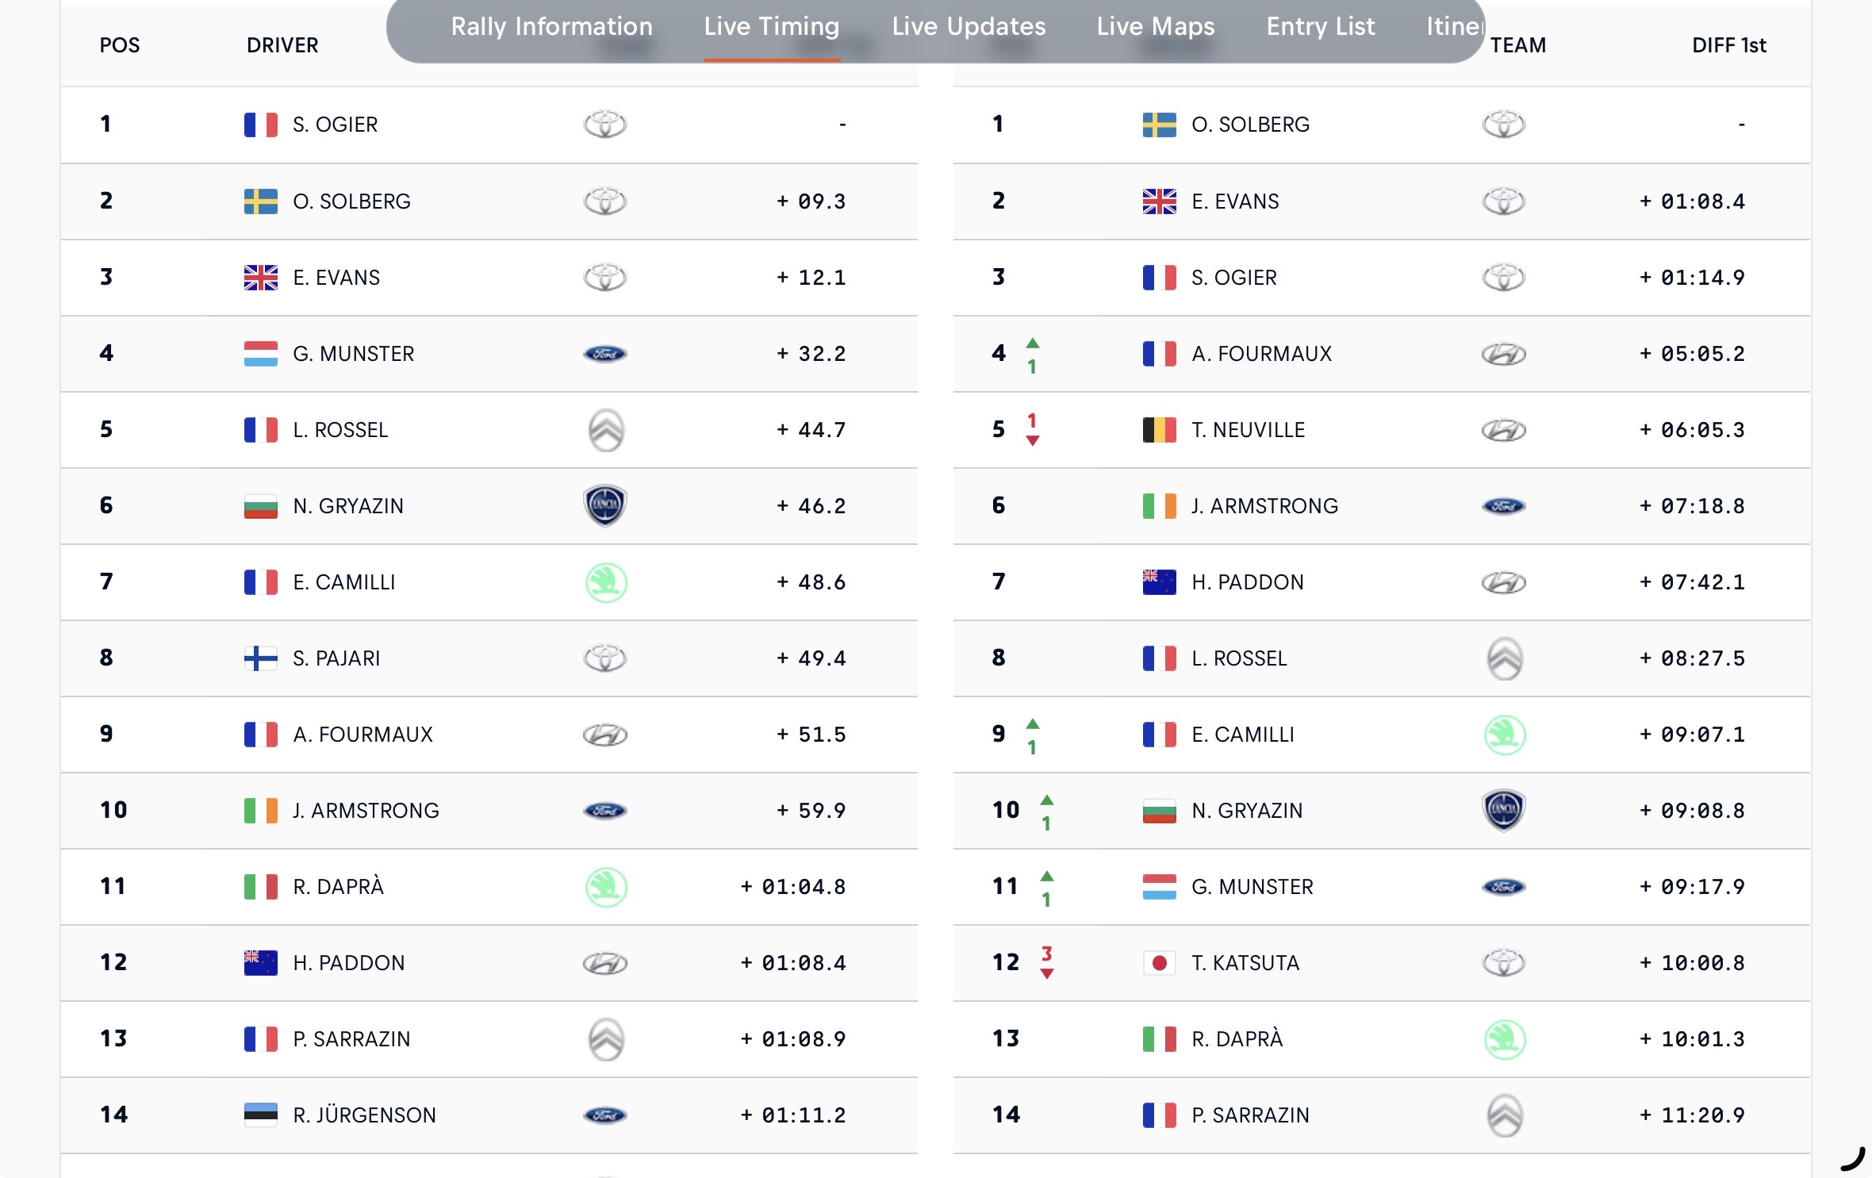Screen dimensions: 1872x1178
Task: Go to the Entry List tab
Action: coord(1320,27)
